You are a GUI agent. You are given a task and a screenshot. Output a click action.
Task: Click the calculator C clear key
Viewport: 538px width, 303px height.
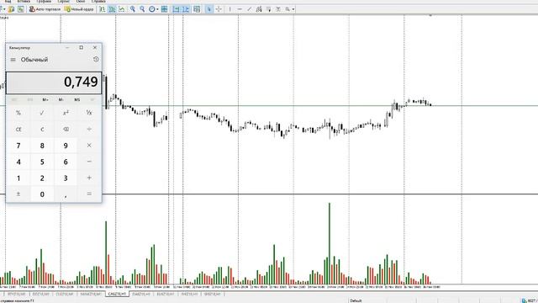click(x=42, y=129)
